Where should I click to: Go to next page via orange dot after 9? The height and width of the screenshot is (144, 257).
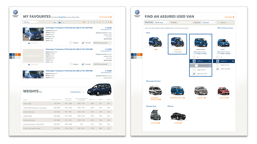(111, 22)
